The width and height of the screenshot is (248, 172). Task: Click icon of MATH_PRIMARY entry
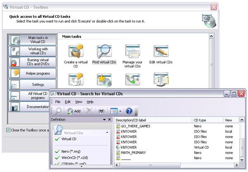pyautogui.click(x=118, y=153)
